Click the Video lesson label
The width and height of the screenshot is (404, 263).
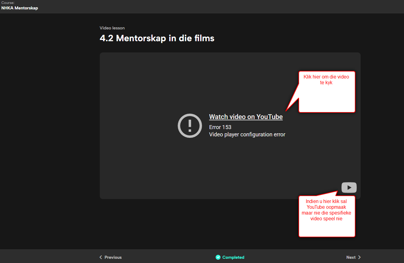pos(112,28)
